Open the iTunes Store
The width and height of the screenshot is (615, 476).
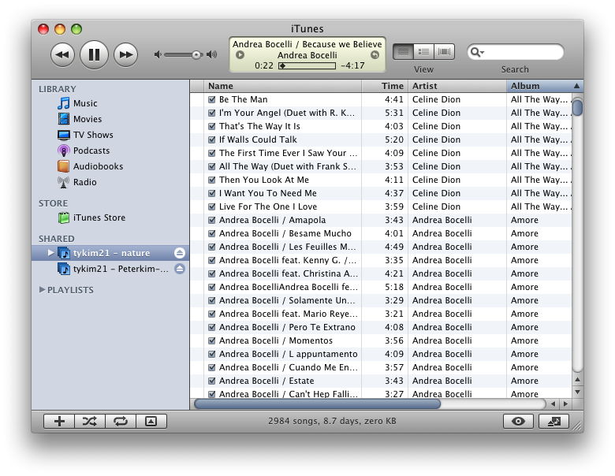pos(99,218)
